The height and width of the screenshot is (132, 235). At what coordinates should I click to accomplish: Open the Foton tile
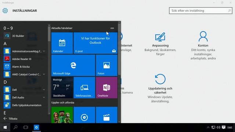click(106, 65)
